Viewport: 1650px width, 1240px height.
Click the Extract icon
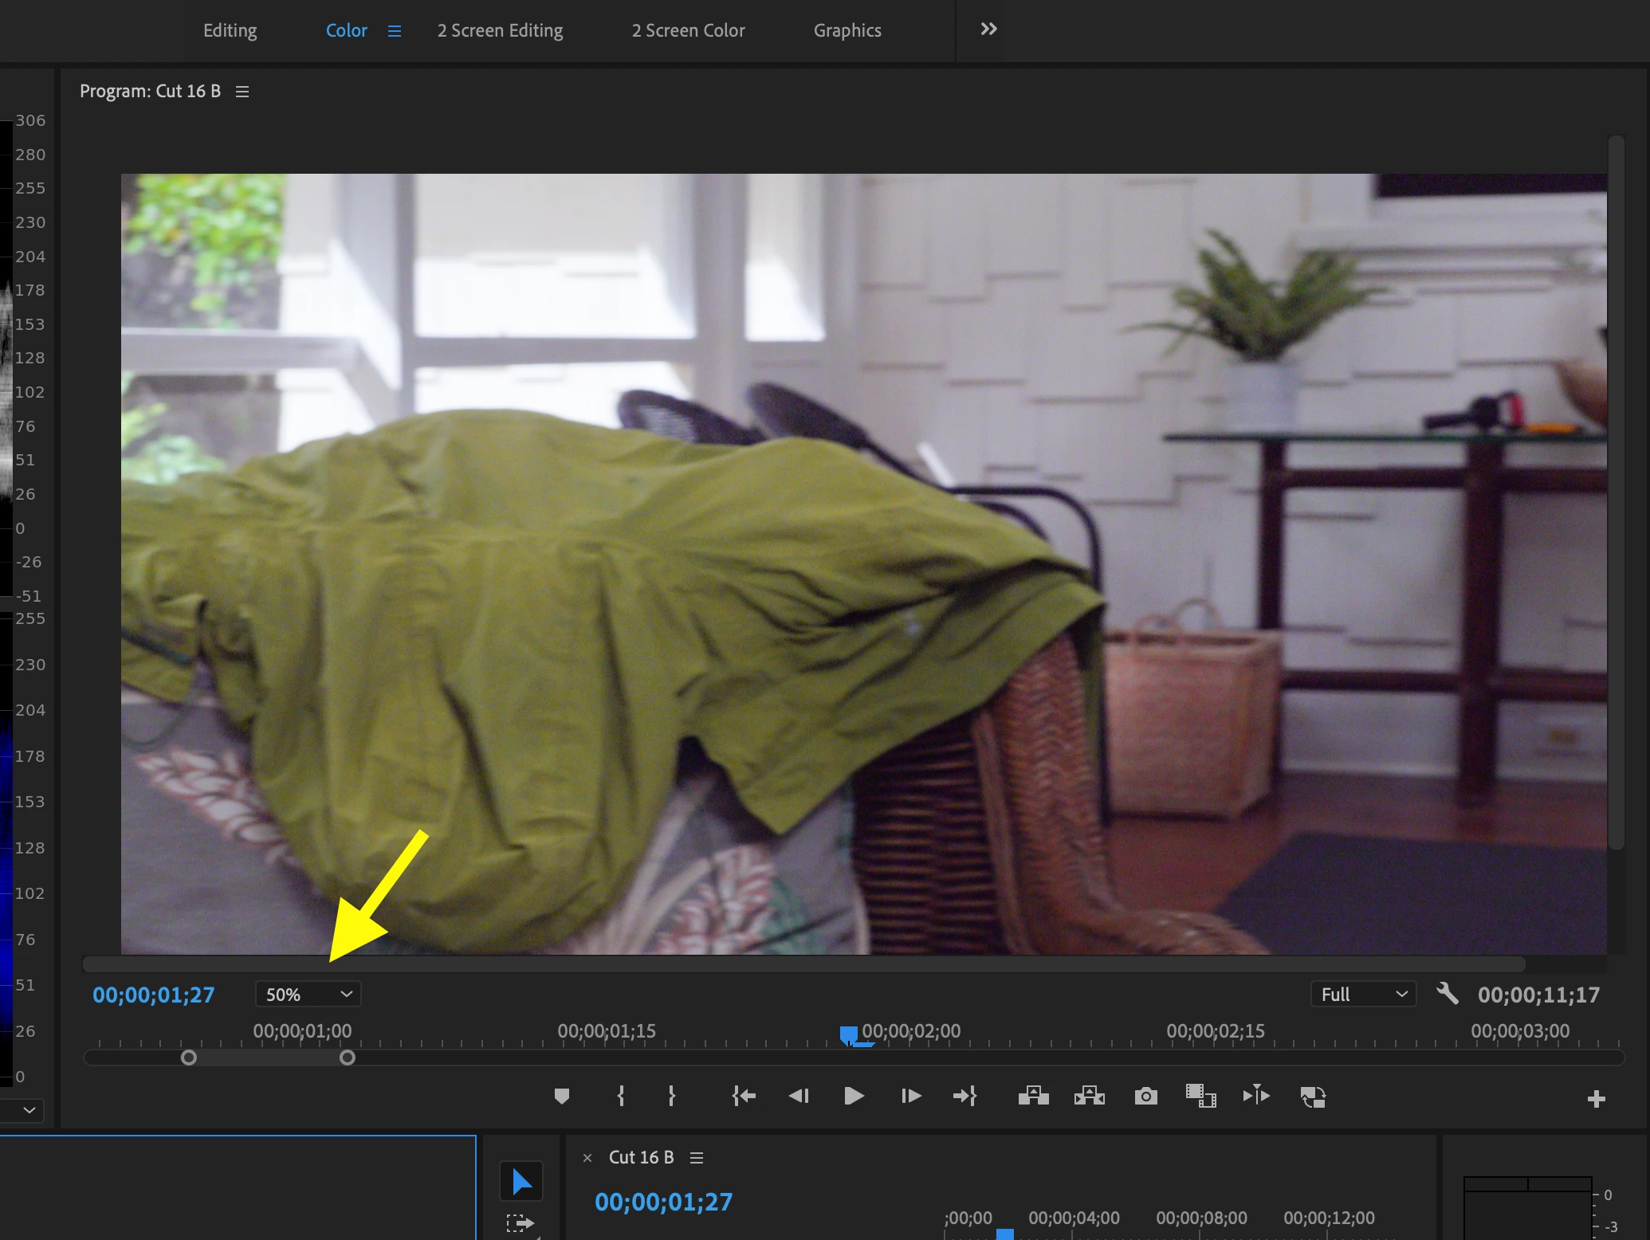tap(1090, 1097)
